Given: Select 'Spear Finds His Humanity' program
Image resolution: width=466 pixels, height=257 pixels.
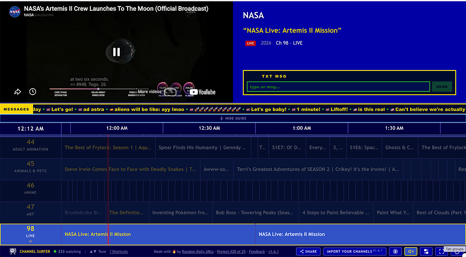Looking at the screenshot, I should click(x=203, y=147).
